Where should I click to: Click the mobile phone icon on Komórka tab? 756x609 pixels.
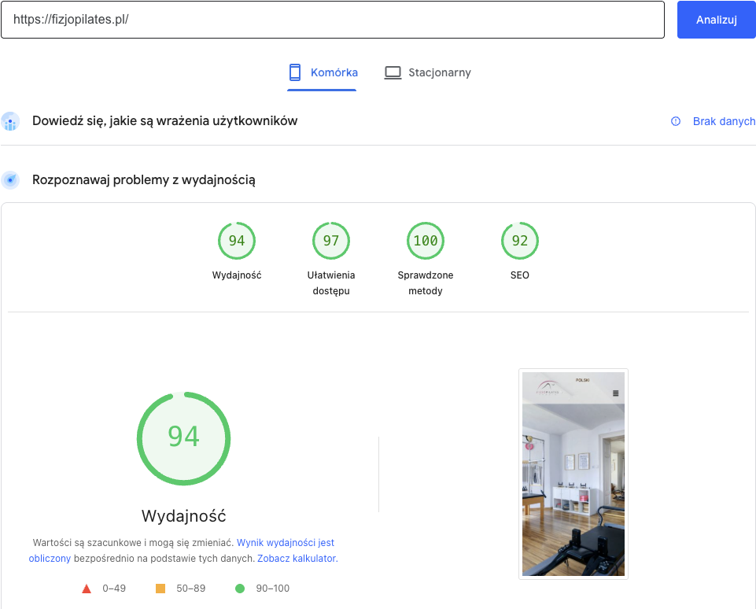pos(295,72)
